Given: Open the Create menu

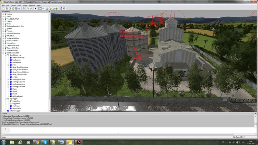Looking at the screenshot, I should [13, 5].
